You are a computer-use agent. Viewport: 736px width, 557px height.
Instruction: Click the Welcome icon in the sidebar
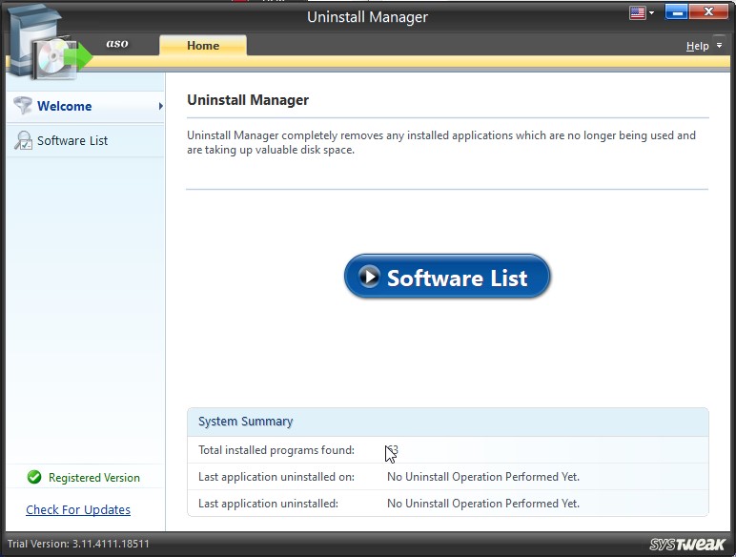[22, 106]
